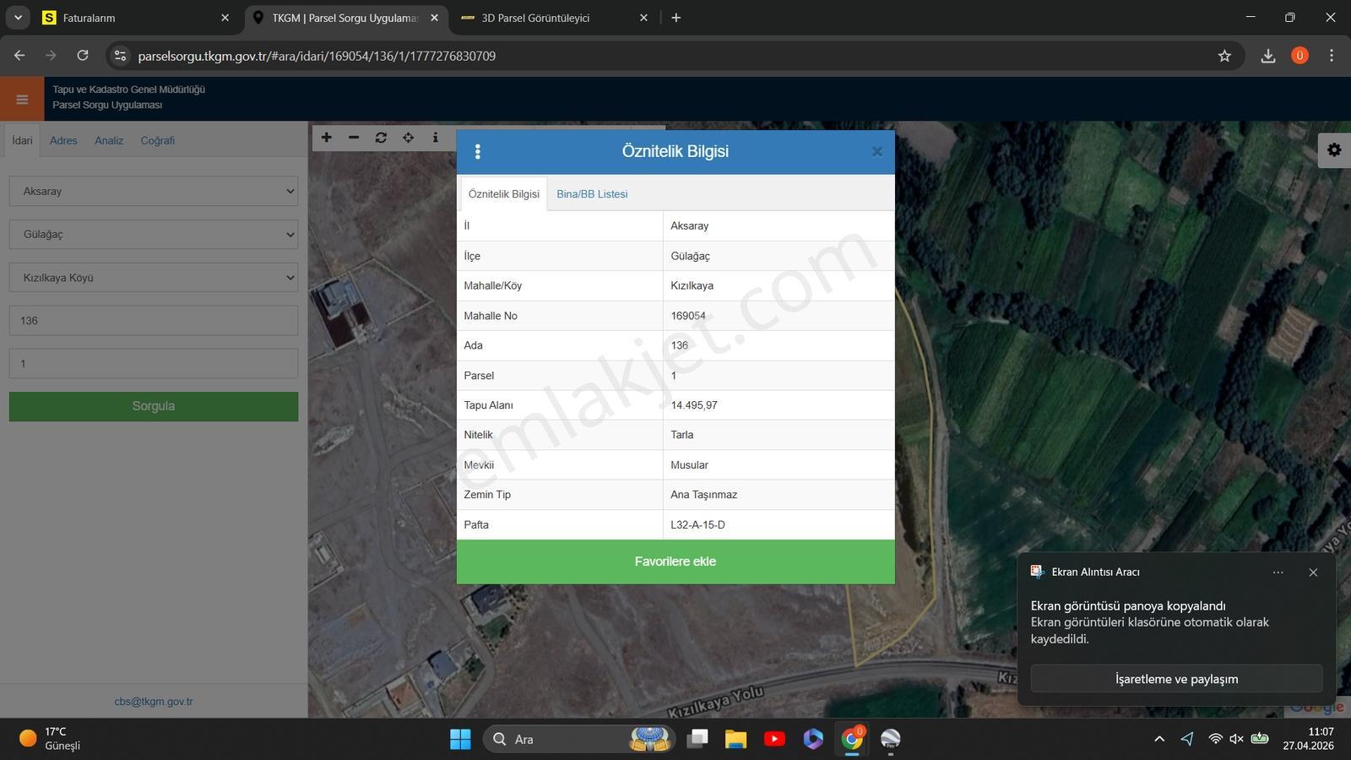Switch to the Adres search tab
The image size is (1351, 760).
pos(63,141)
